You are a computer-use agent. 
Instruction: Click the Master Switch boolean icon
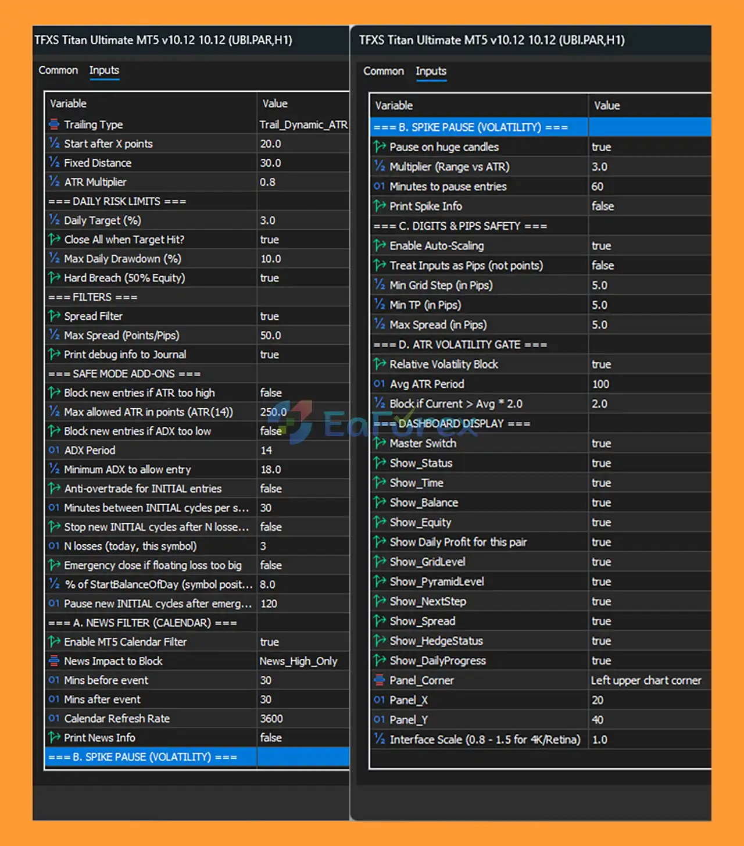point(380,443)
